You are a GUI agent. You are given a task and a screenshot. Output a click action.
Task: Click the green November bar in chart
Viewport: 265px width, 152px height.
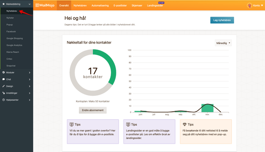(207, 108)
